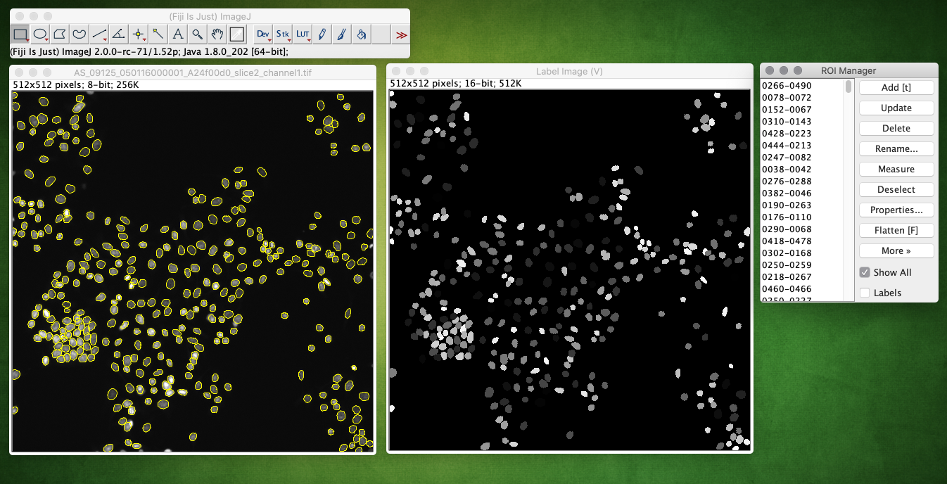Click the ImageJ status bar version text
Viewport: 947px width, 484px height.
click(149, 51)
